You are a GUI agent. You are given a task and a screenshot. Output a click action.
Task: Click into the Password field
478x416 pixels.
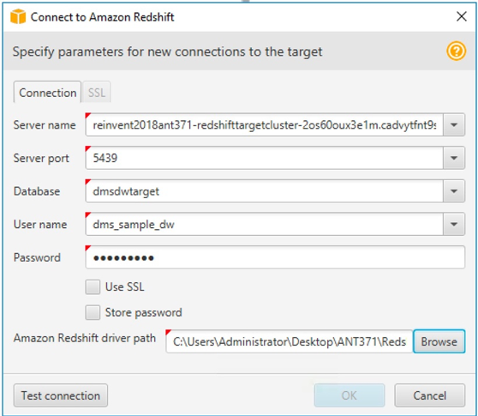(275, 257)
